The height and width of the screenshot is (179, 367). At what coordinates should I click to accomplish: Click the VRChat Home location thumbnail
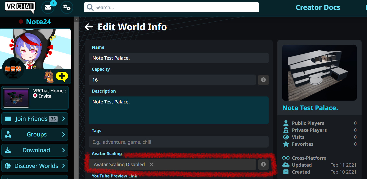point(16,98)
